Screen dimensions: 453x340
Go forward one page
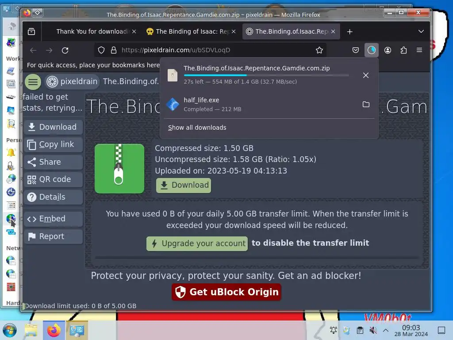(x=49, y=50)
